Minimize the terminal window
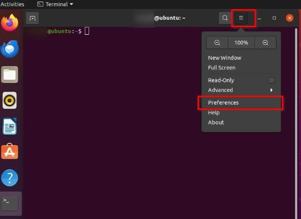The height and width of the screenshot is (219, 301). (259, 19)
